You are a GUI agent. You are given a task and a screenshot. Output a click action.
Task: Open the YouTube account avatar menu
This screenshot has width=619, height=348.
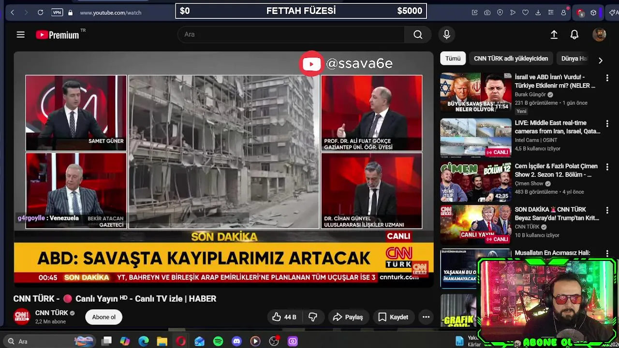[x=599, y=34]
